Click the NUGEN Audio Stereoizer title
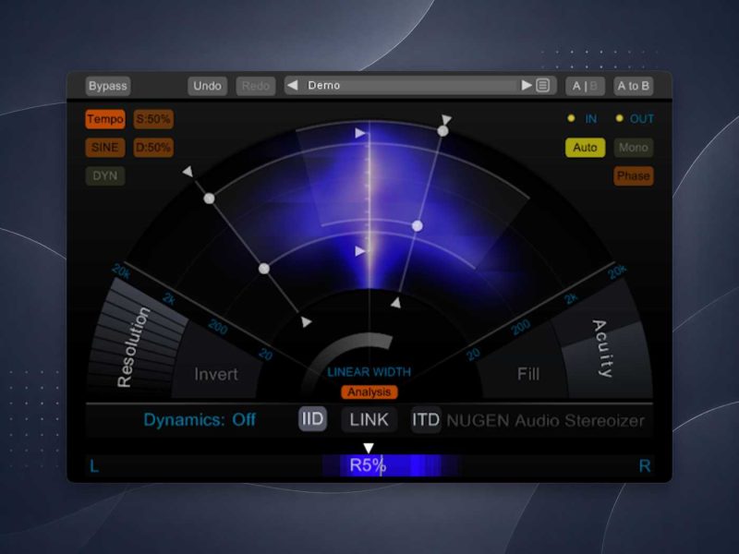The height and width of the screenshot is (554, 739). tap(545, 420)
